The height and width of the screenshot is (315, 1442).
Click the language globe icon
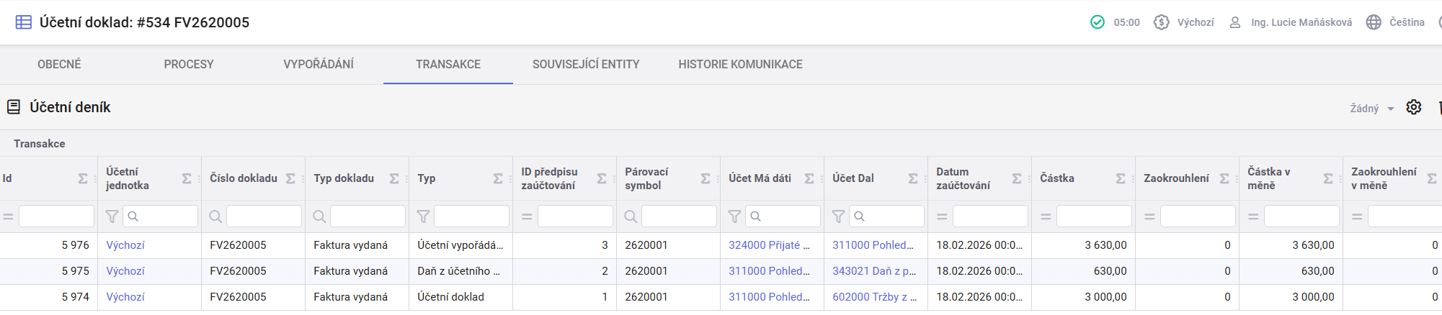1374,22
